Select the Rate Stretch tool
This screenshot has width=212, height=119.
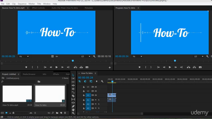[73, 92]
